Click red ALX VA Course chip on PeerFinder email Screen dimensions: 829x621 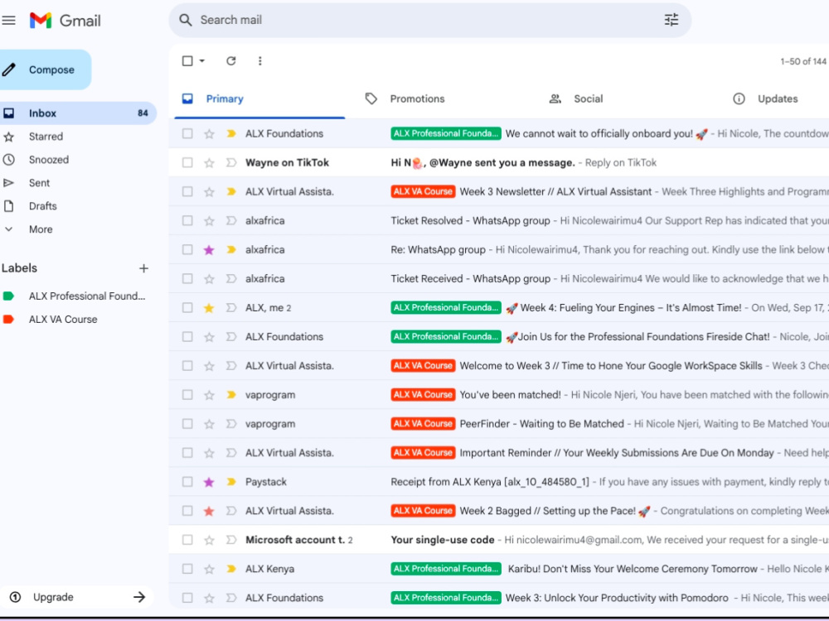(423, 423)
